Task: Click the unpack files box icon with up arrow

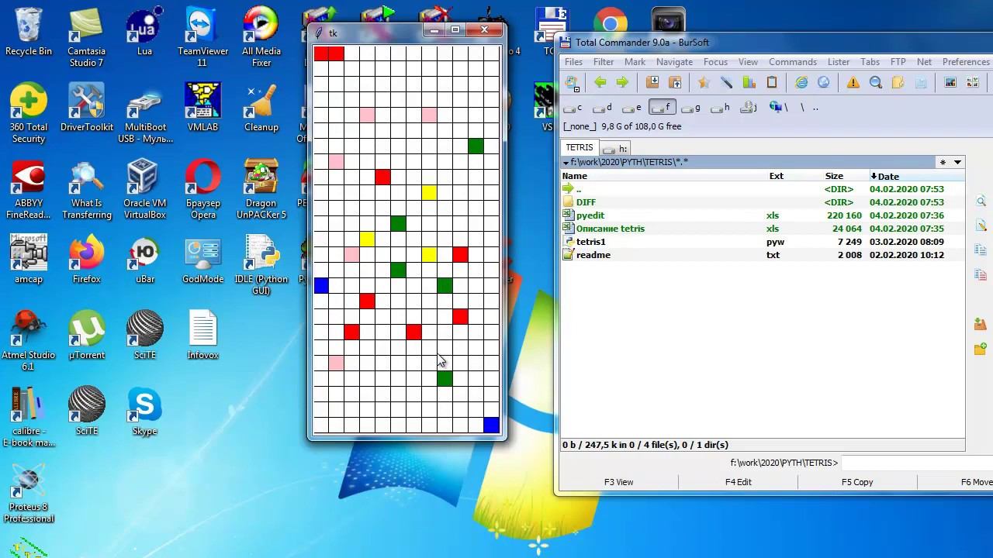Action: [x=675, y=82]
